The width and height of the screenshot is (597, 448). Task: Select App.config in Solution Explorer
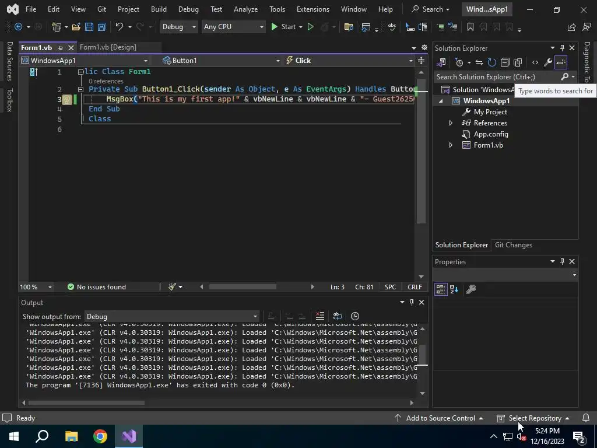pyautogui.click(x=491, y=134)
